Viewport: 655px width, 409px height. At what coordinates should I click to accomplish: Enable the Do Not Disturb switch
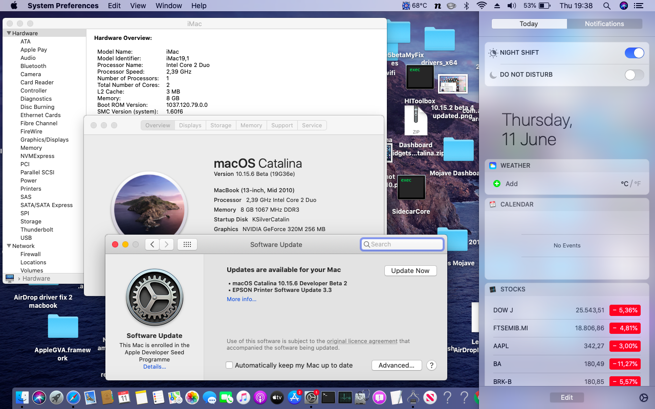pos(635,75)
